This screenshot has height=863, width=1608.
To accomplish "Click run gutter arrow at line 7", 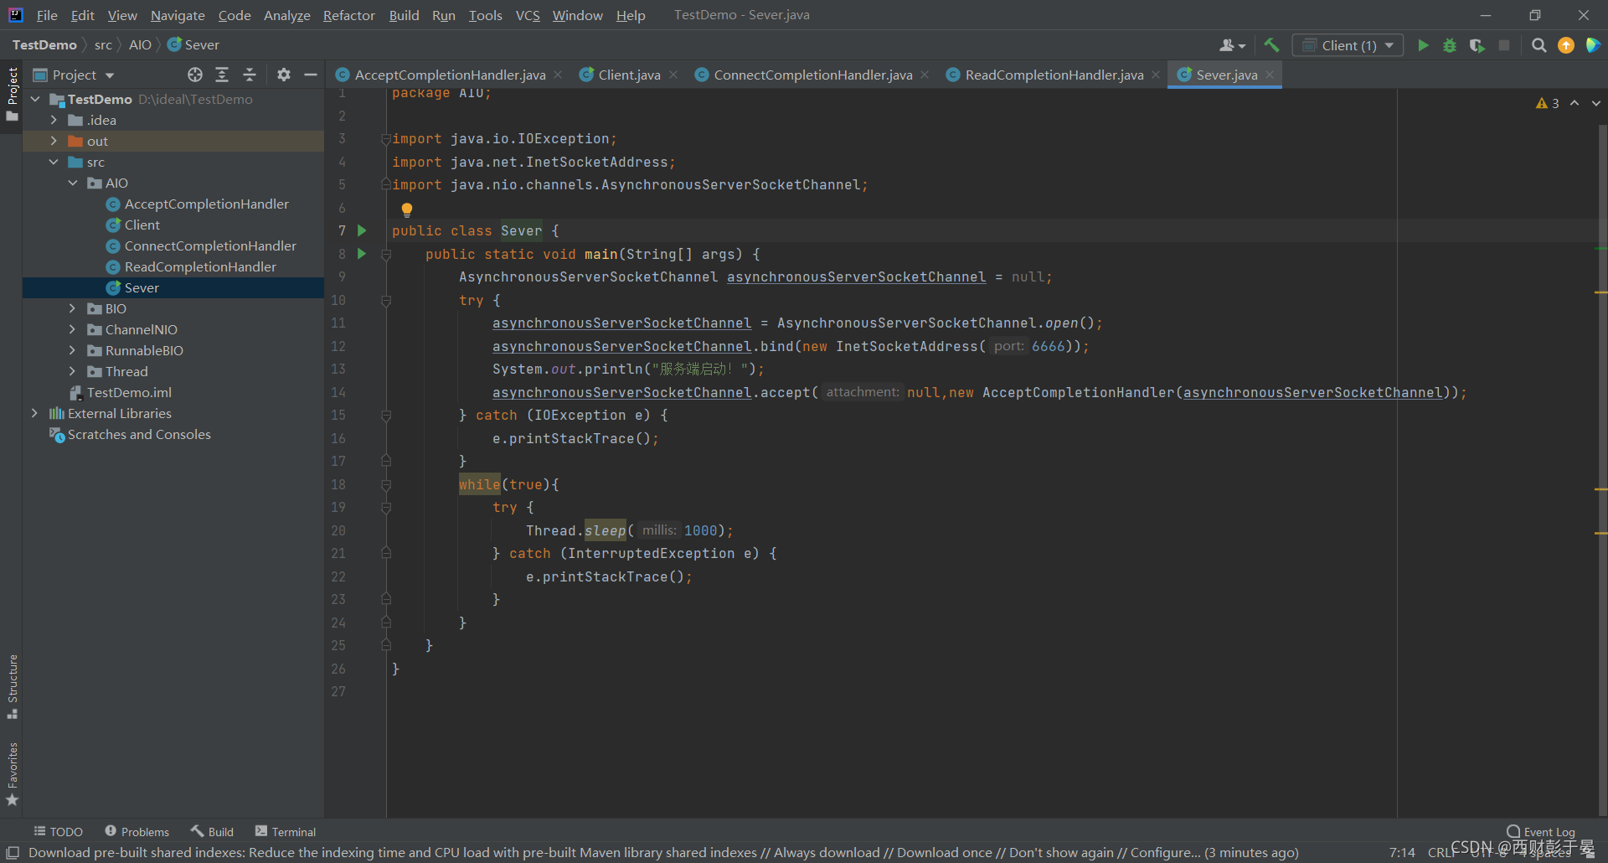I will tap(362, 230).
